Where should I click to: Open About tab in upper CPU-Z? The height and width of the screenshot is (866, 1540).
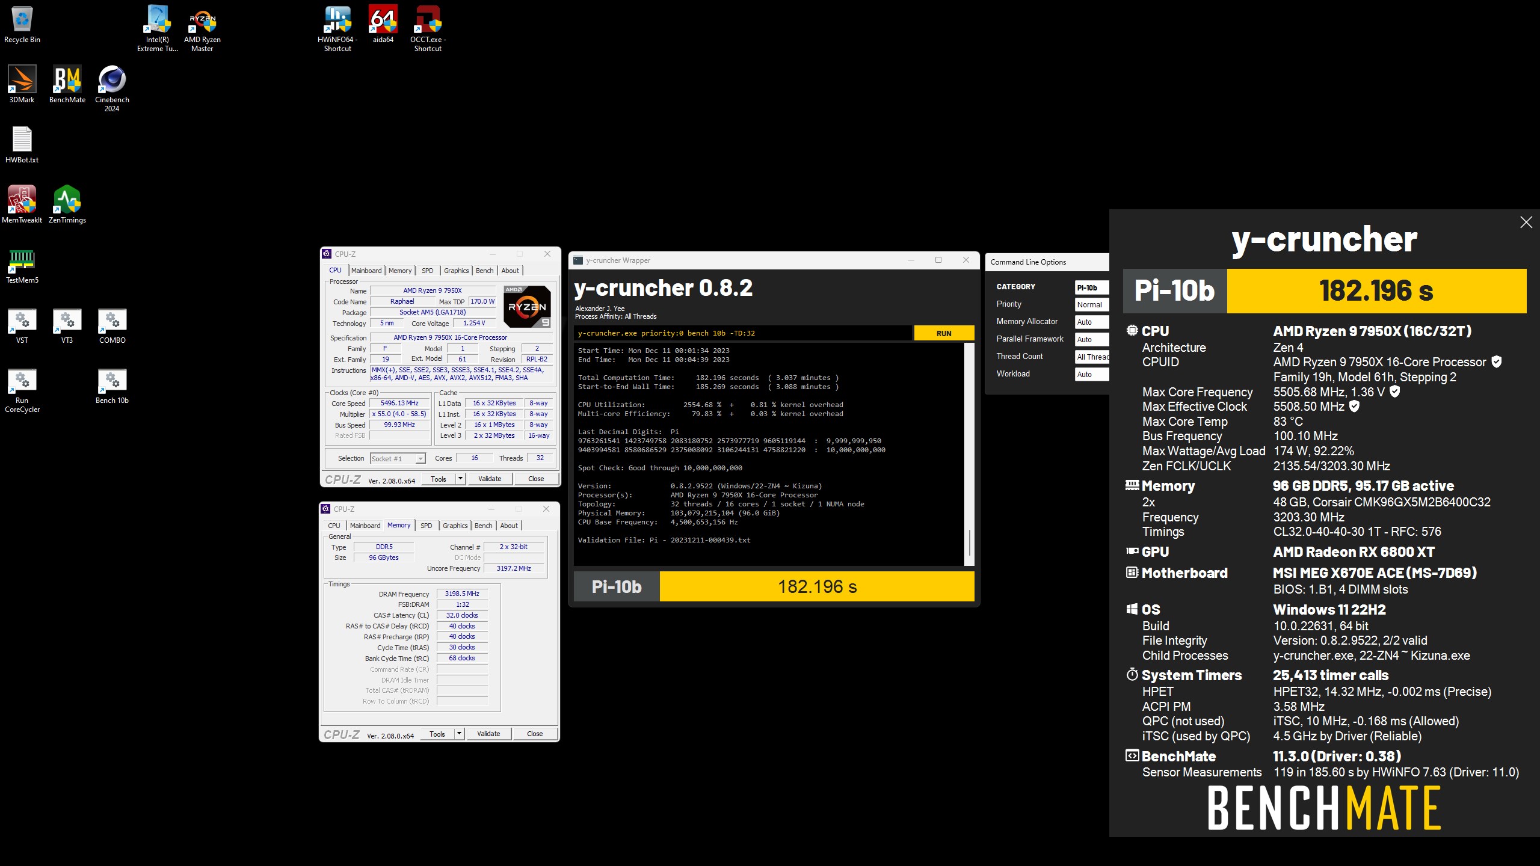(x=510, y=271)
